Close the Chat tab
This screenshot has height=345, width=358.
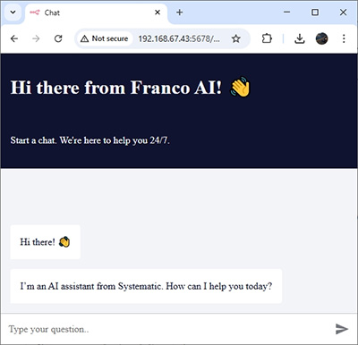pyautogui.click(x=158, y=13)
